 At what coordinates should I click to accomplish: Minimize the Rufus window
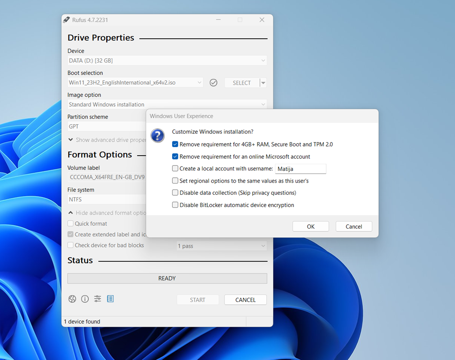pos(218,20)
